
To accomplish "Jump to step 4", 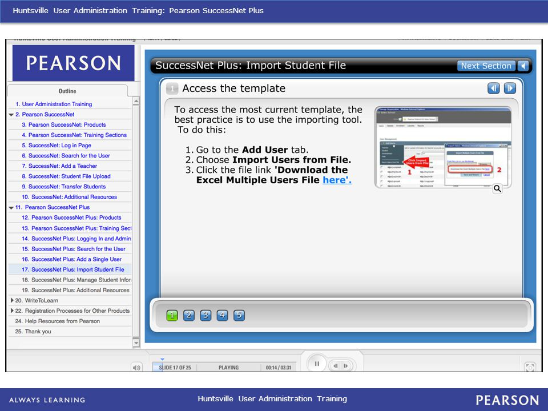I will point(222,315).
